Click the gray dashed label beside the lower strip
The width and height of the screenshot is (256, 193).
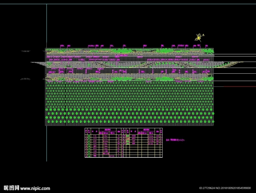pos(25,79)
